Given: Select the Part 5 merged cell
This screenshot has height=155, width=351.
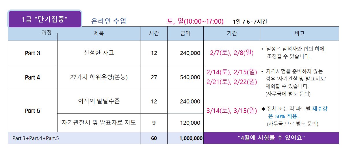Looking at the screenshot, I should 33,111.
